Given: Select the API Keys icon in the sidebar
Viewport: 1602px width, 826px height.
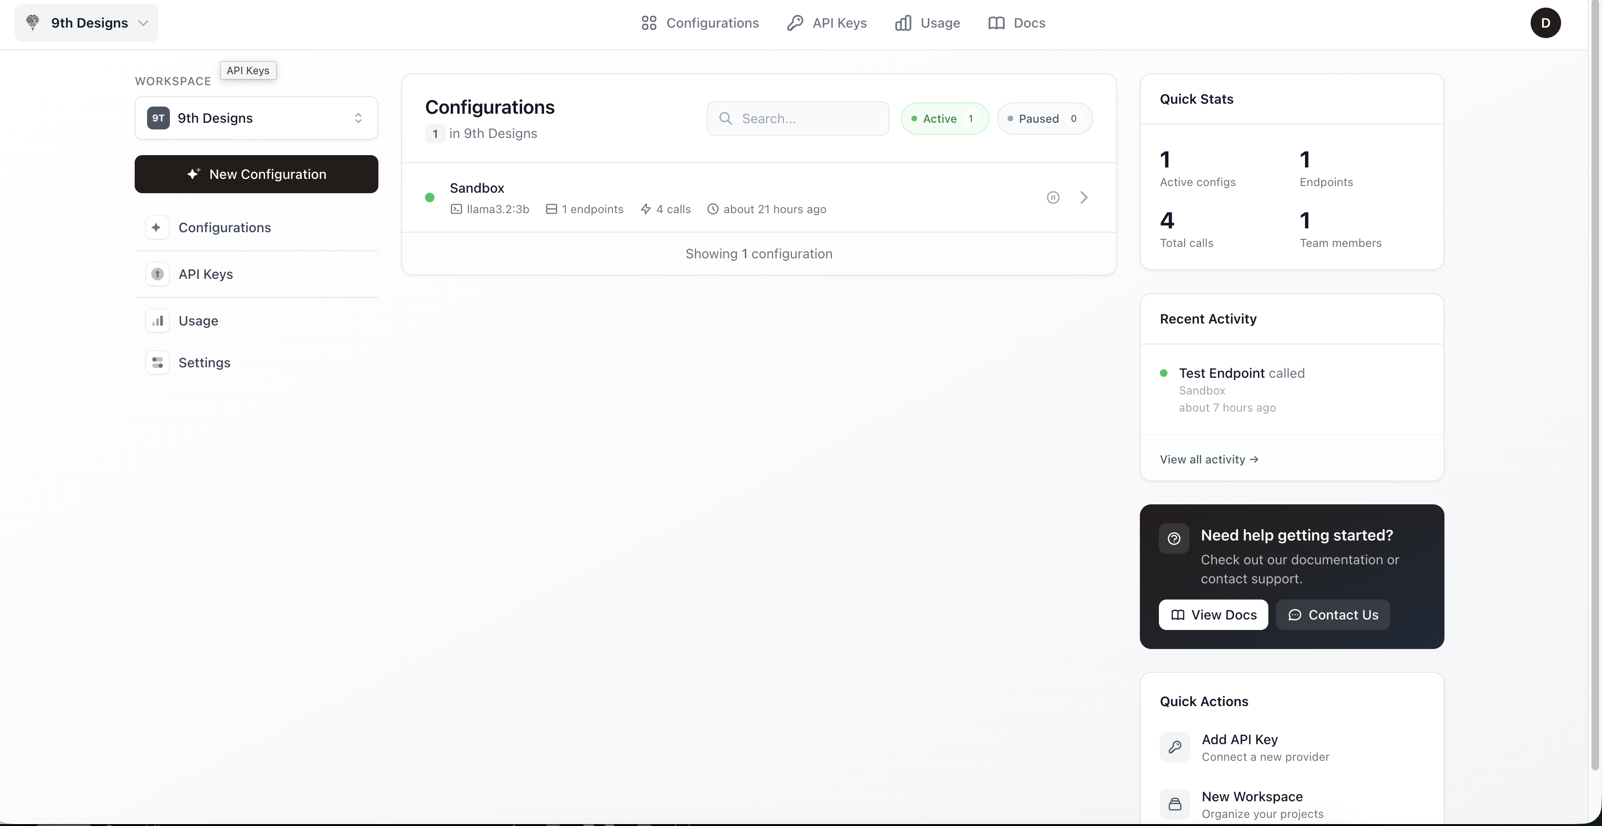Looking at the screenshot, I should tap(158, 274).
